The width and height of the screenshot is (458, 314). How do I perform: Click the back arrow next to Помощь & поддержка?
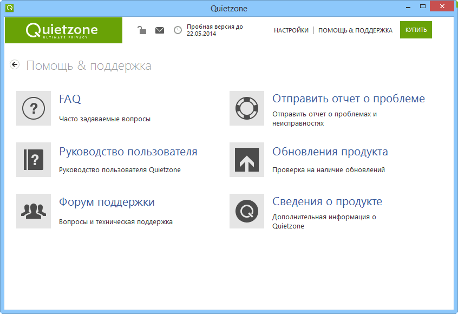(15, 64)
